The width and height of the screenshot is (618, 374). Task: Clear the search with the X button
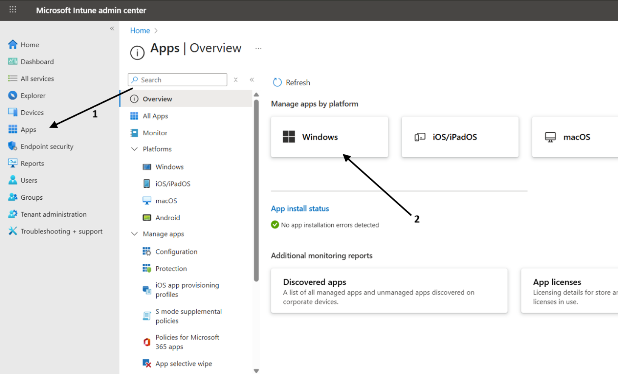click(236, 80)
